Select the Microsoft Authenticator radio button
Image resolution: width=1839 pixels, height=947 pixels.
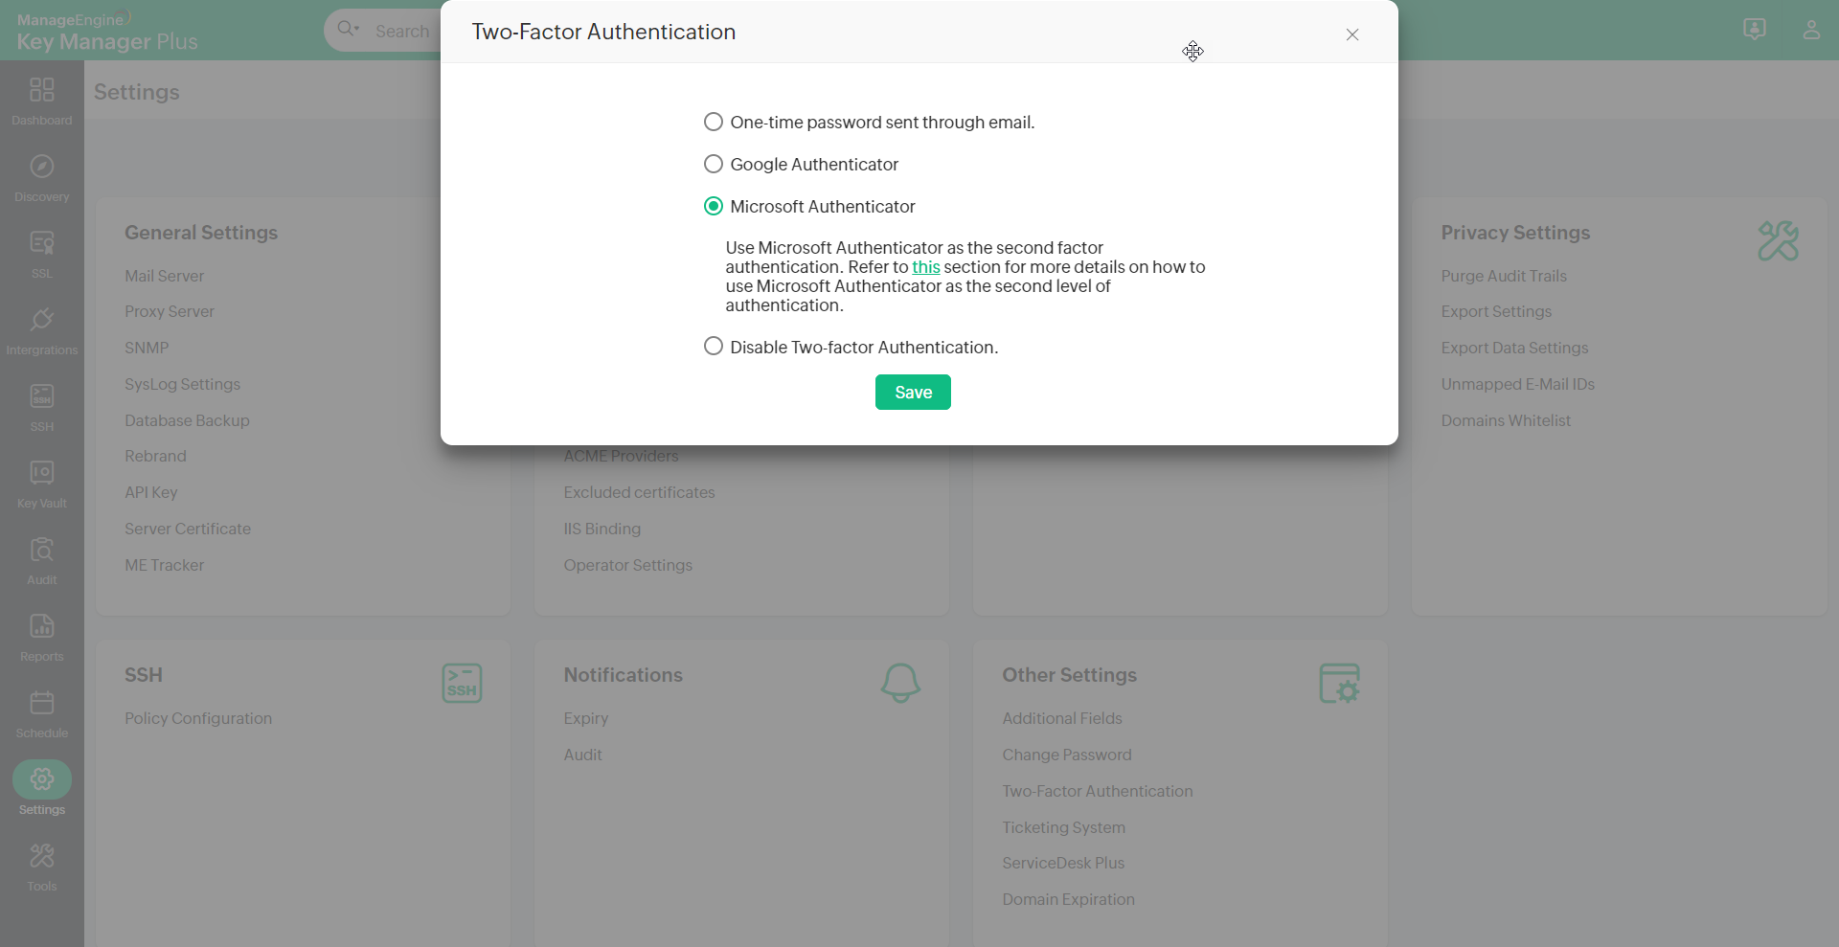(714, 206)
